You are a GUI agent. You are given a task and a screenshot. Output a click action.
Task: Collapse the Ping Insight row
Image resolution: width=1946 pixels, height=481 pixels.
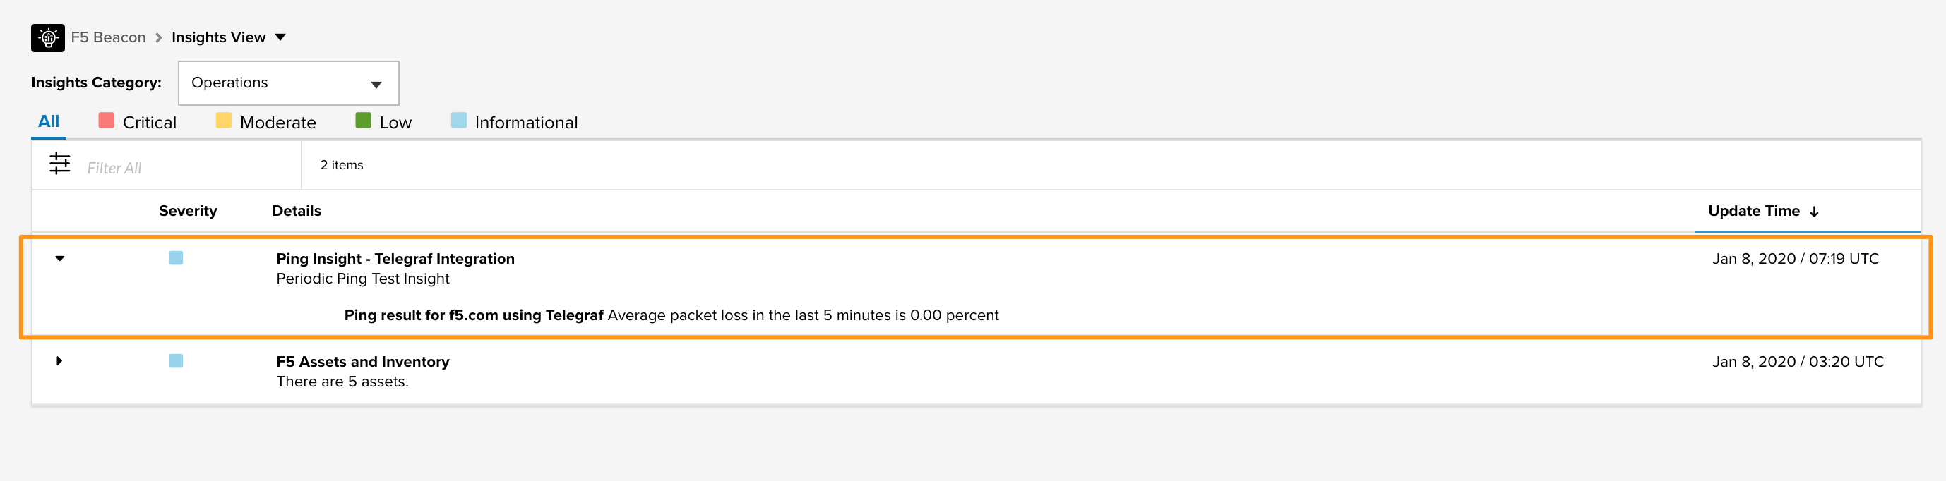(60, 258)
